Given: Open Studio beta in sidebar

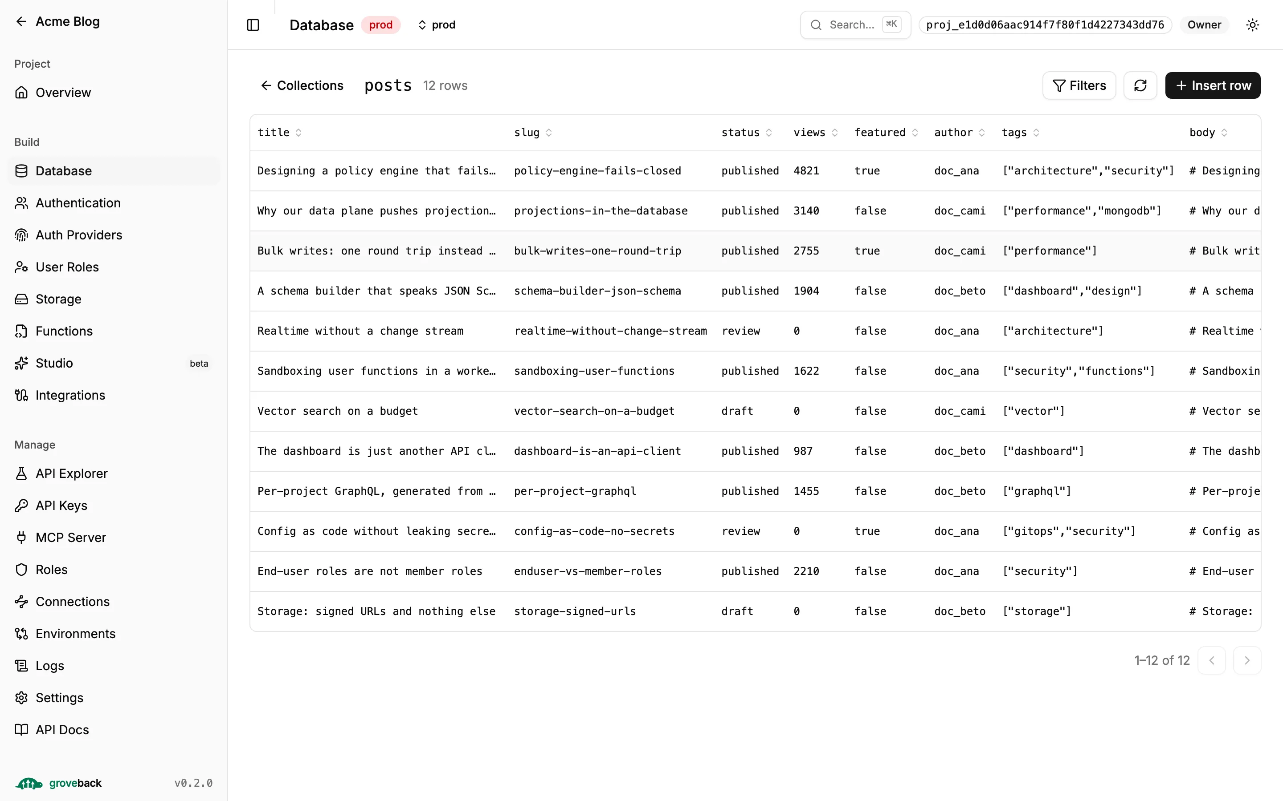Looking at the screenshot, I should point(114,364).
